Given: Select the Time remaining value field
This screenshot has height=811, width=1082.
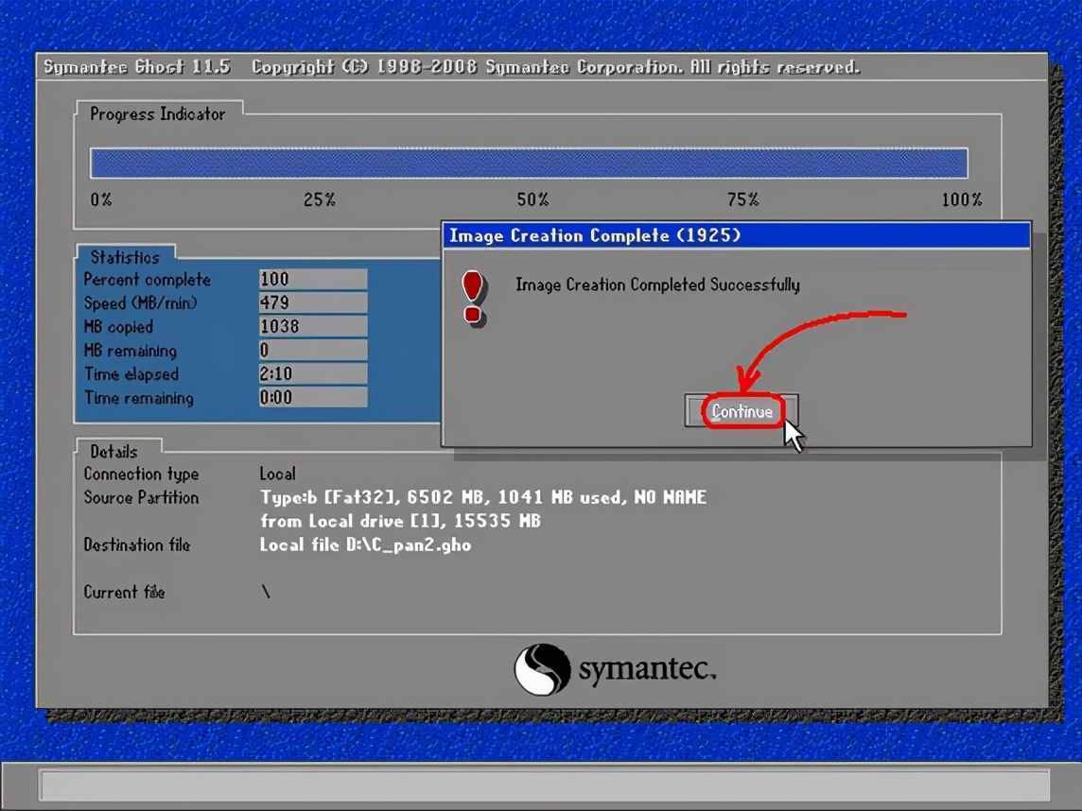Looking at the screenshot, I should point(313,397).
